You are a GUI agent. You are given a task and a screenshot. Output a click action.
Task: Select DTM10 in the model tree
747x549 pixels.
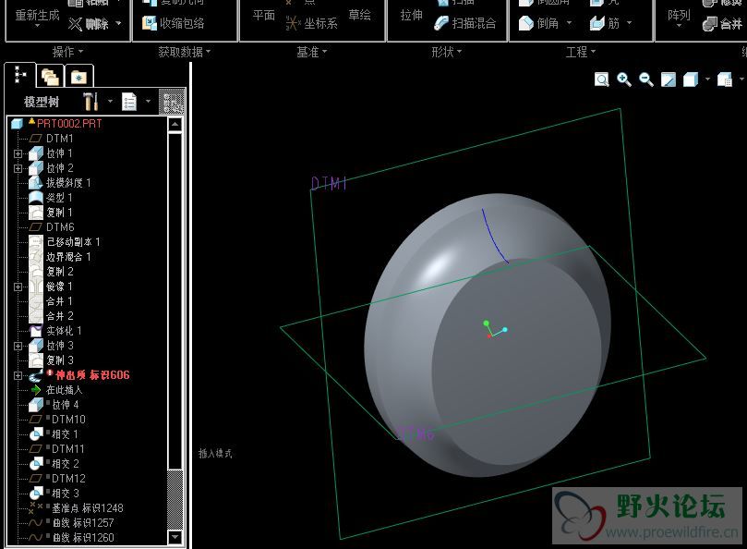68,420
